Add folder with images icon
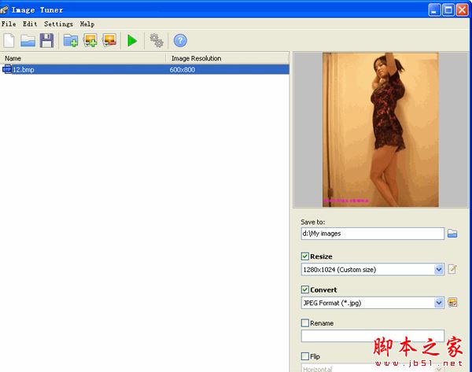 (71, 41)
